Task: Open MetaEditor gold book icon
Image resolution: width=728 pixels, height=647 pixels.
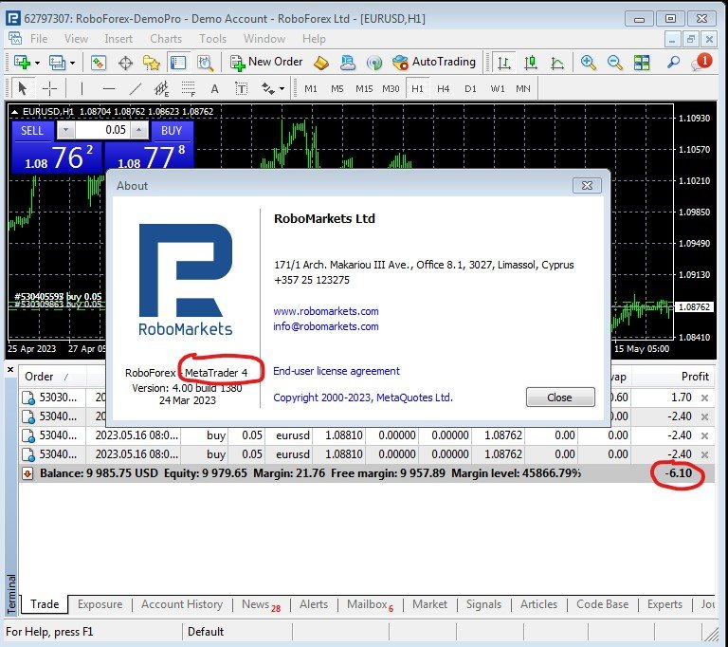Action: (x=320, y=63)
